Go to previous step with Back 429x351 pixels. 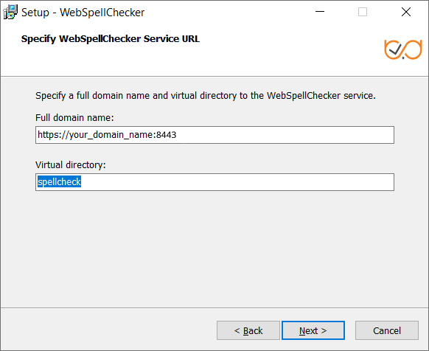pos(248,330)
